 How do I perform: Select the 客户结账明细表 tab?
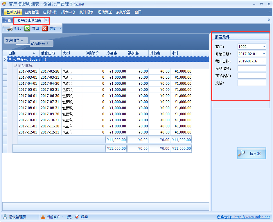tap(29, 20)
